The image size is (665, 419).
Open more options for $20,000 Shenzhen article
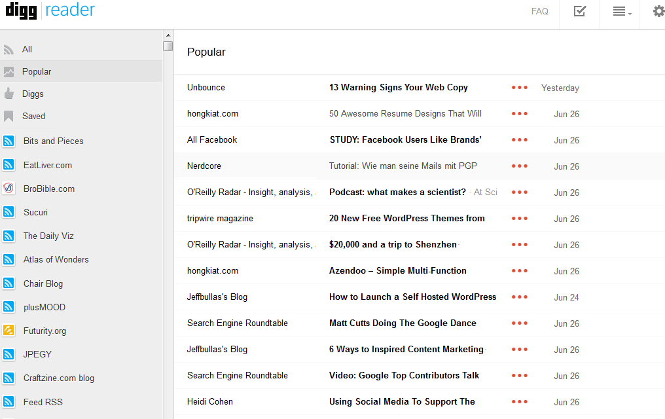(520, 245)
